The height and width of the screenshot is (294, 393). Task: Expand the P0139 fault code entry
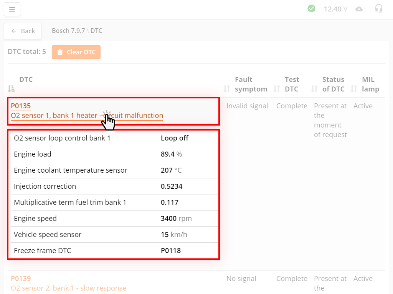pyautogui.click(x=21, y=279)
